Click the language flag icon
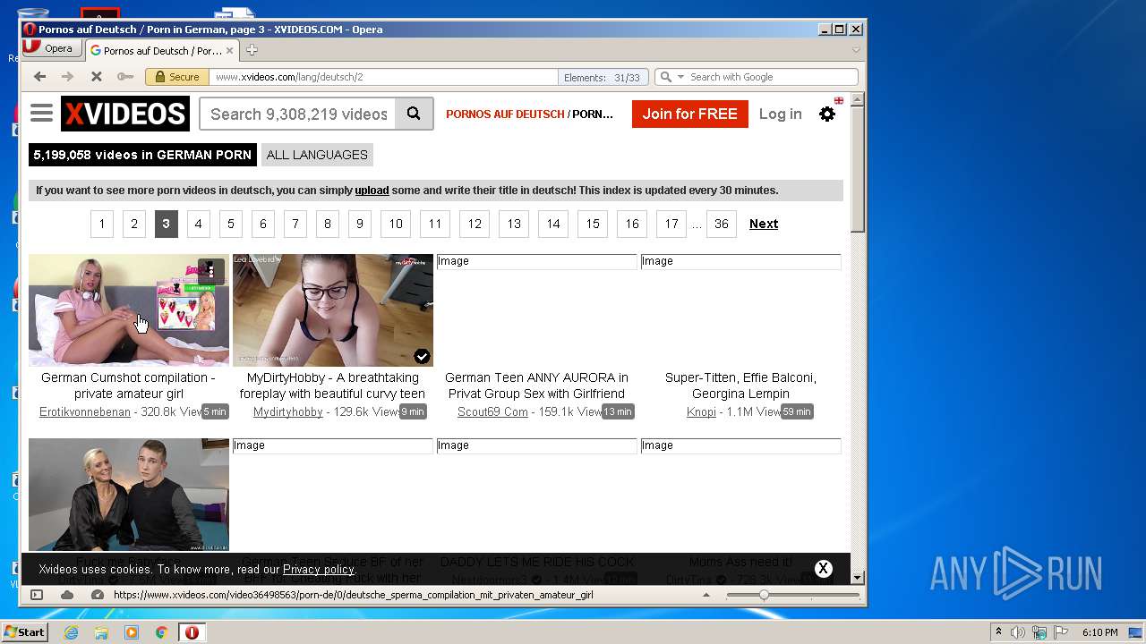This screenshot has height=644, width=1146. (839, 100)
